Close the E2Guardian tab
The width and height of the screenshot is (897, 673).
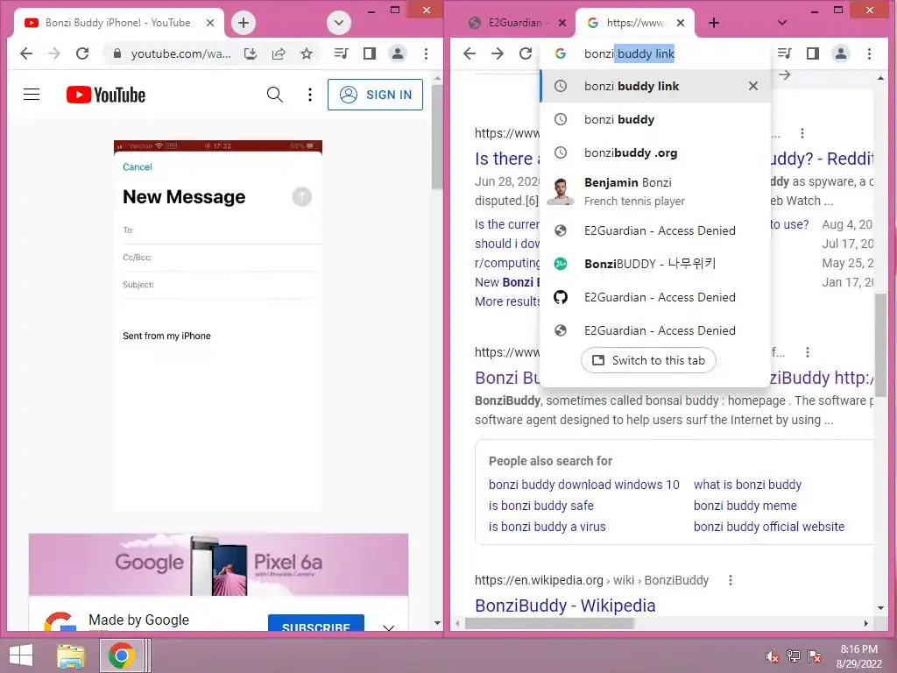(x=562, y=23)
